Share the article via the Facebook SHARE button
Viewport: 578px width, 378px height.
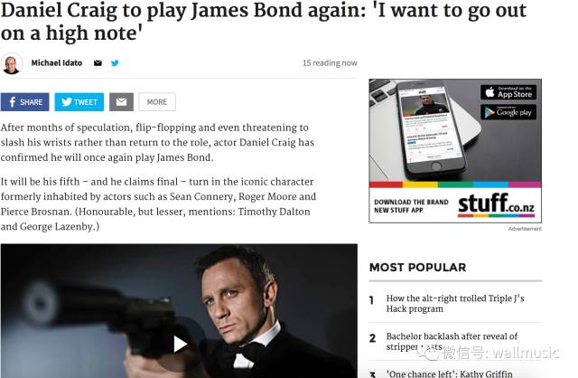pyautogui.click(x=24, y=102)
